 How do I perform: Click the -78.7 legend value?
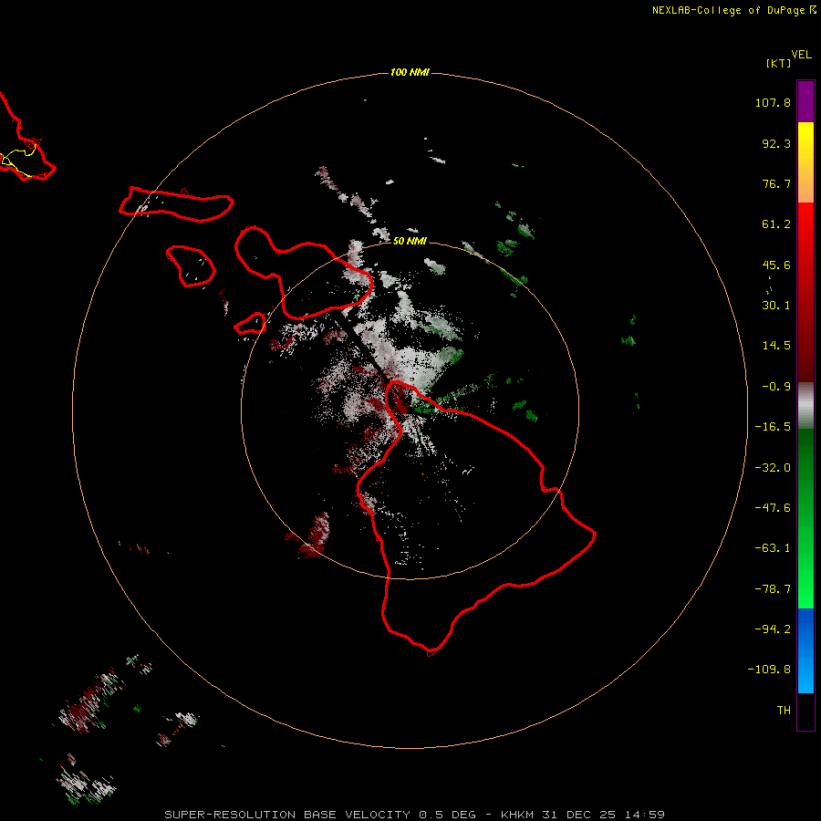pos(773,589)
